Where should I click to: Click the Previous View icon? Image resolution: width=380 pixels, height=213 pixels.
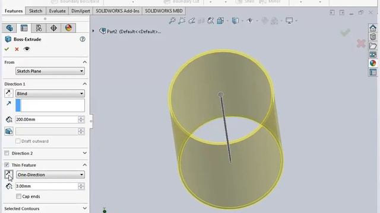click(x=191, y=21)
